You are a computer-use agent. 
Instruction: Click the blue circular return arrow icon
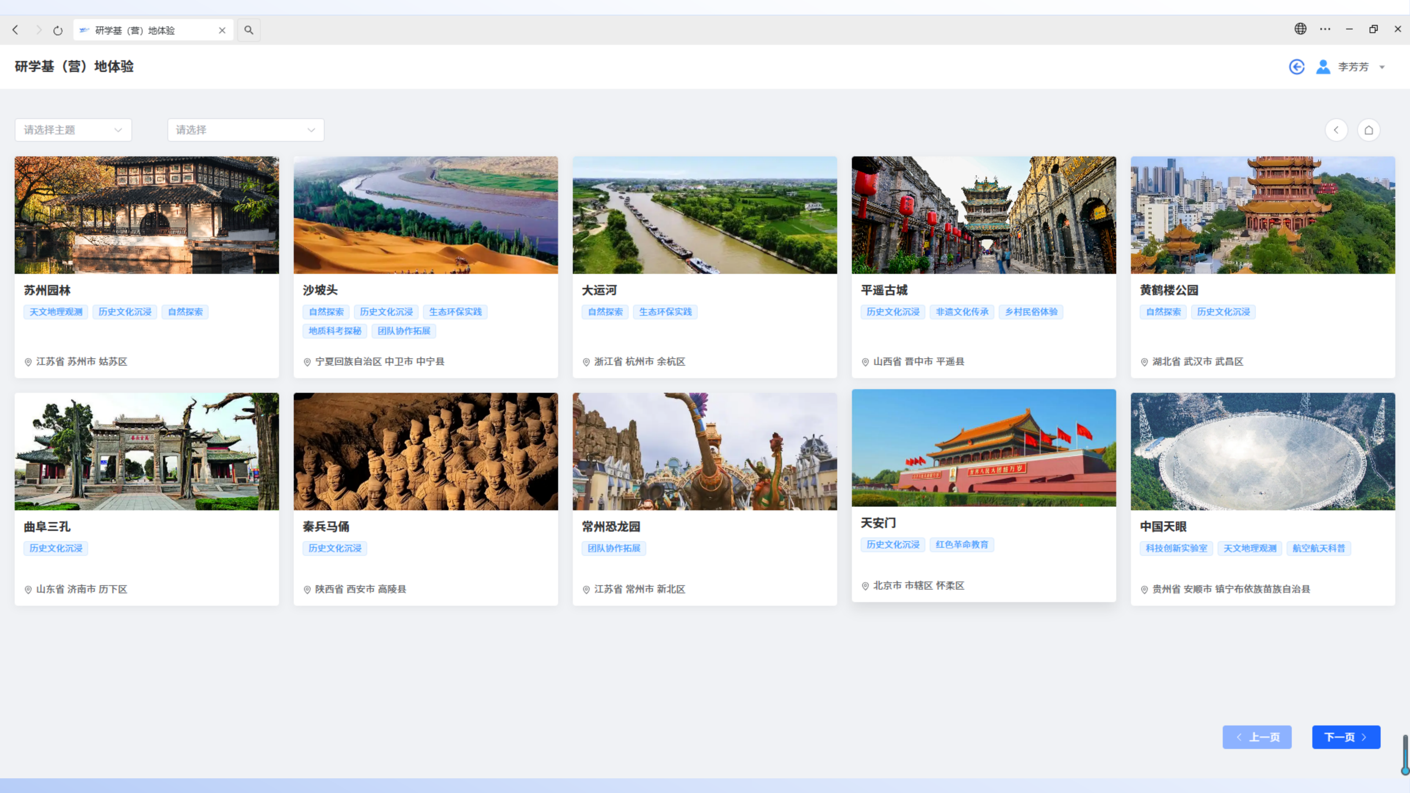(x=1297, y=67)
